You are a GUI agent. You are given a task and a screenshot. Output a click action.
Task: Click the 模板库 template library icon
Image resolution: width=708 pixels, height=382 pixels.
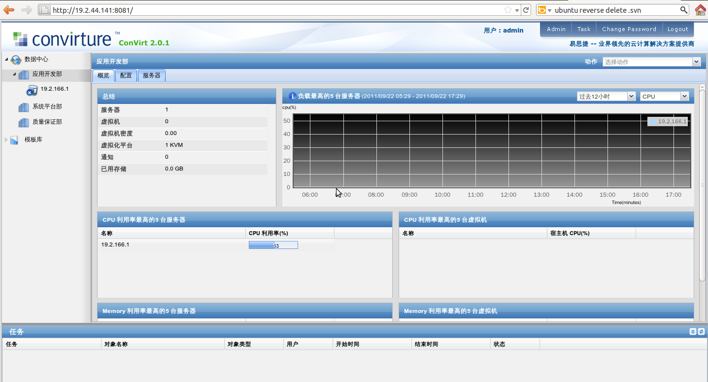14,140
